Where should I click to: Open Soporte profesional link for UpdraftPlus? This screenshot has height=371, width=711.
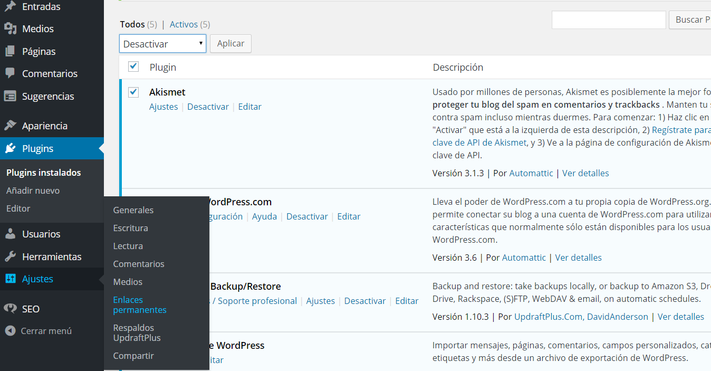[257, 301]
